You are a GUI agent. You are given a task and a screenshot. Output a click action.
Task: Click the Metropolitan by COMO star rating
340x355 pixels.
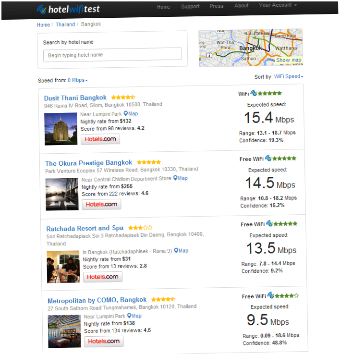163,299
